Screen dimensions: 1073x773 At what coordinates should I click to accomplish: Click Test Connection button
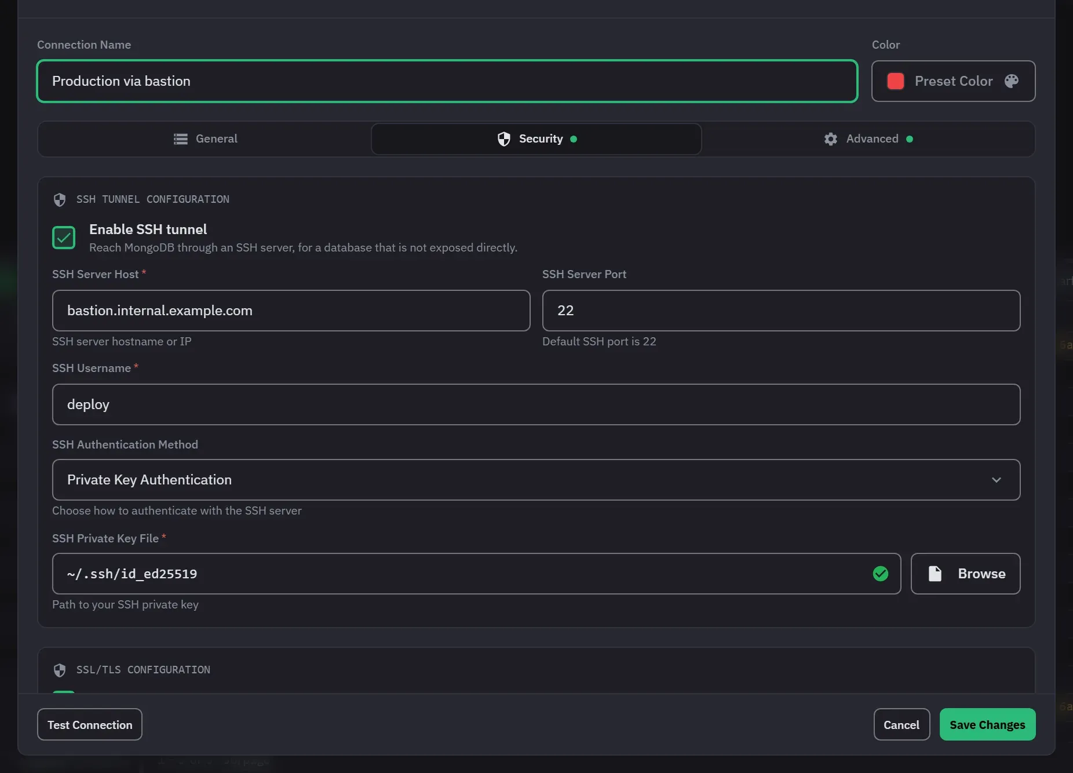pos(90,724)
